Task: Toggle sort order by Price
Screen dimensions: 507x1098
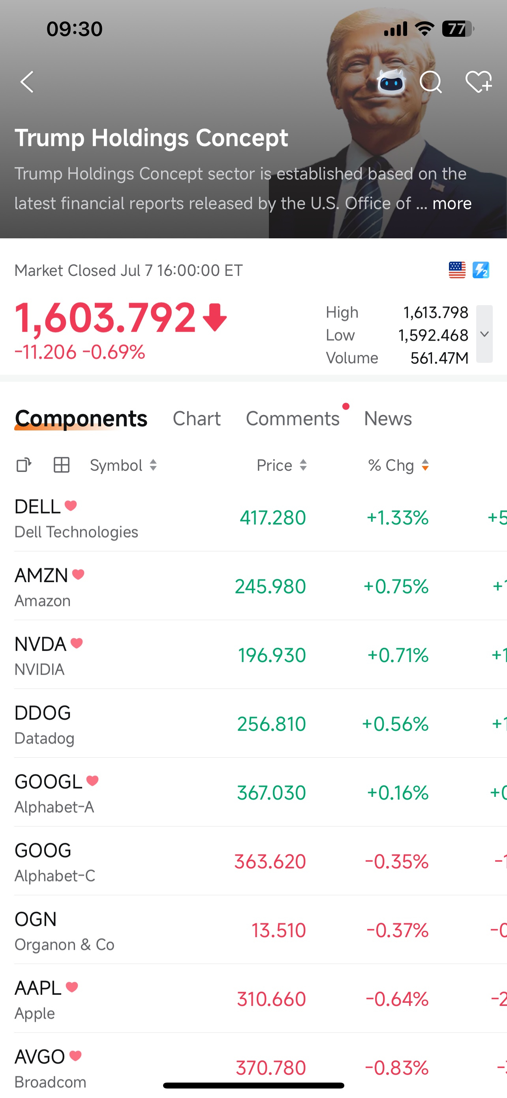Action: [282, 465]
